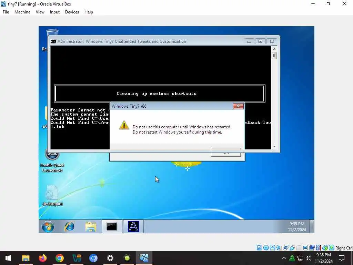Select the blue 'A' app on guest taskbar
353x265 pixels.
[x=133, y=226]
